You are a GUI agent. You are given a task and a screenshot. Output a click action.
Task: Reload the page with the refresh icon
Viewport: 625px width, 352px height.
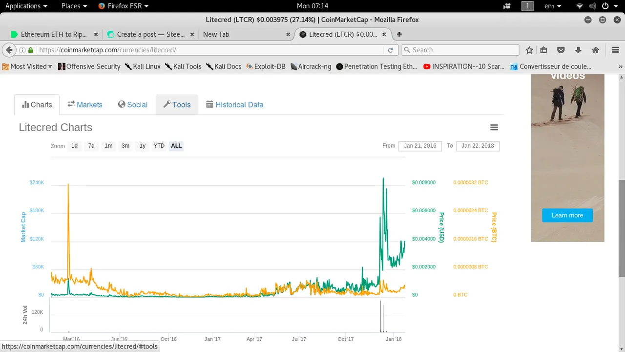391,50
